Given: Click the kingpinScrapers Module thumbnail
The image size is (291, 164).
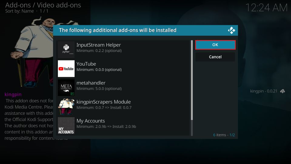Looking at the screenshot, I should coord(66,107).
